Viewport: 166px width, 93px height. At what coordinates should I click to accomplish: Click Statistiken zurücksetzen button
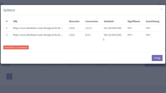coord(16,48)
